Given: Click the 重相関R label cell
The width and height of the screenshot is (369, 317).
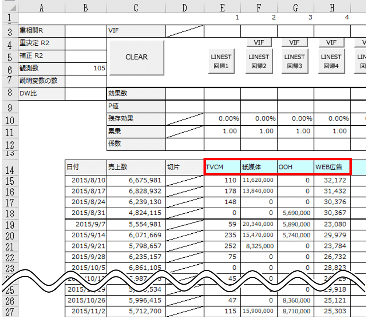Looking at the screenshot, I should pos(42,31).
